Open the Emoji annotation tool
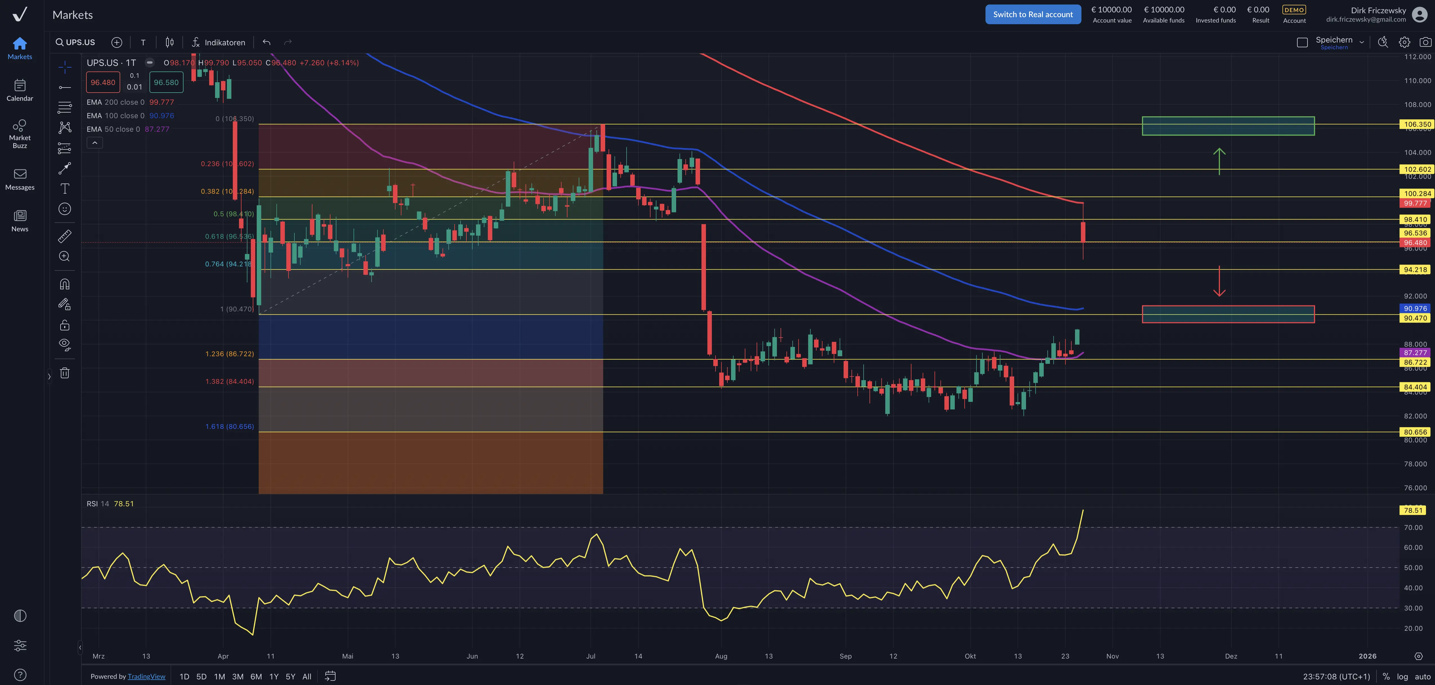The image size is (1435, 685). (x=65, y=209)
